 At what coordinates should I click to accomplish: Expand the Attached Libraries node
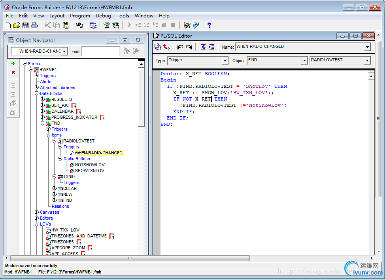(37, 87)
